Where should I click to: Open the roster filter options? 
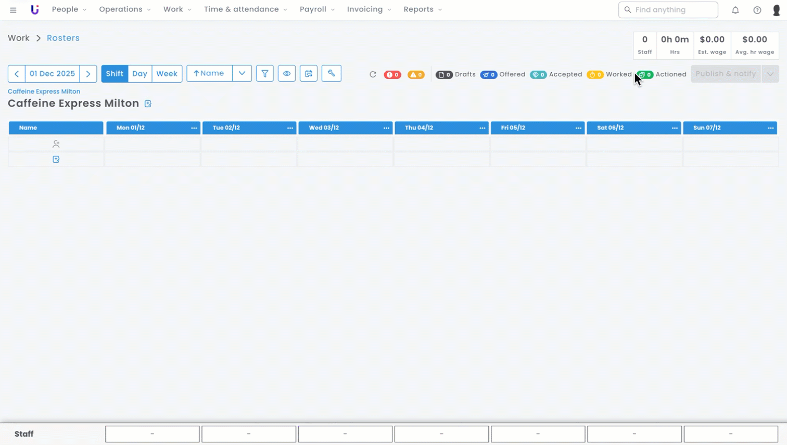(265, 74)
